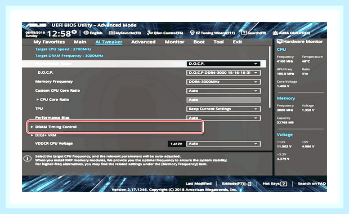
Task: Click the Voltage heading in Hardware Monitor
Action: [285, 135]
